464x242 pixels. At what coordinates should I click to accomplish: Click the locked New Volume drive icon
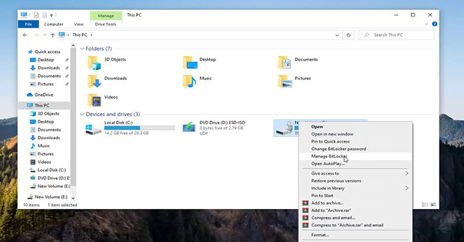point(284,128)
